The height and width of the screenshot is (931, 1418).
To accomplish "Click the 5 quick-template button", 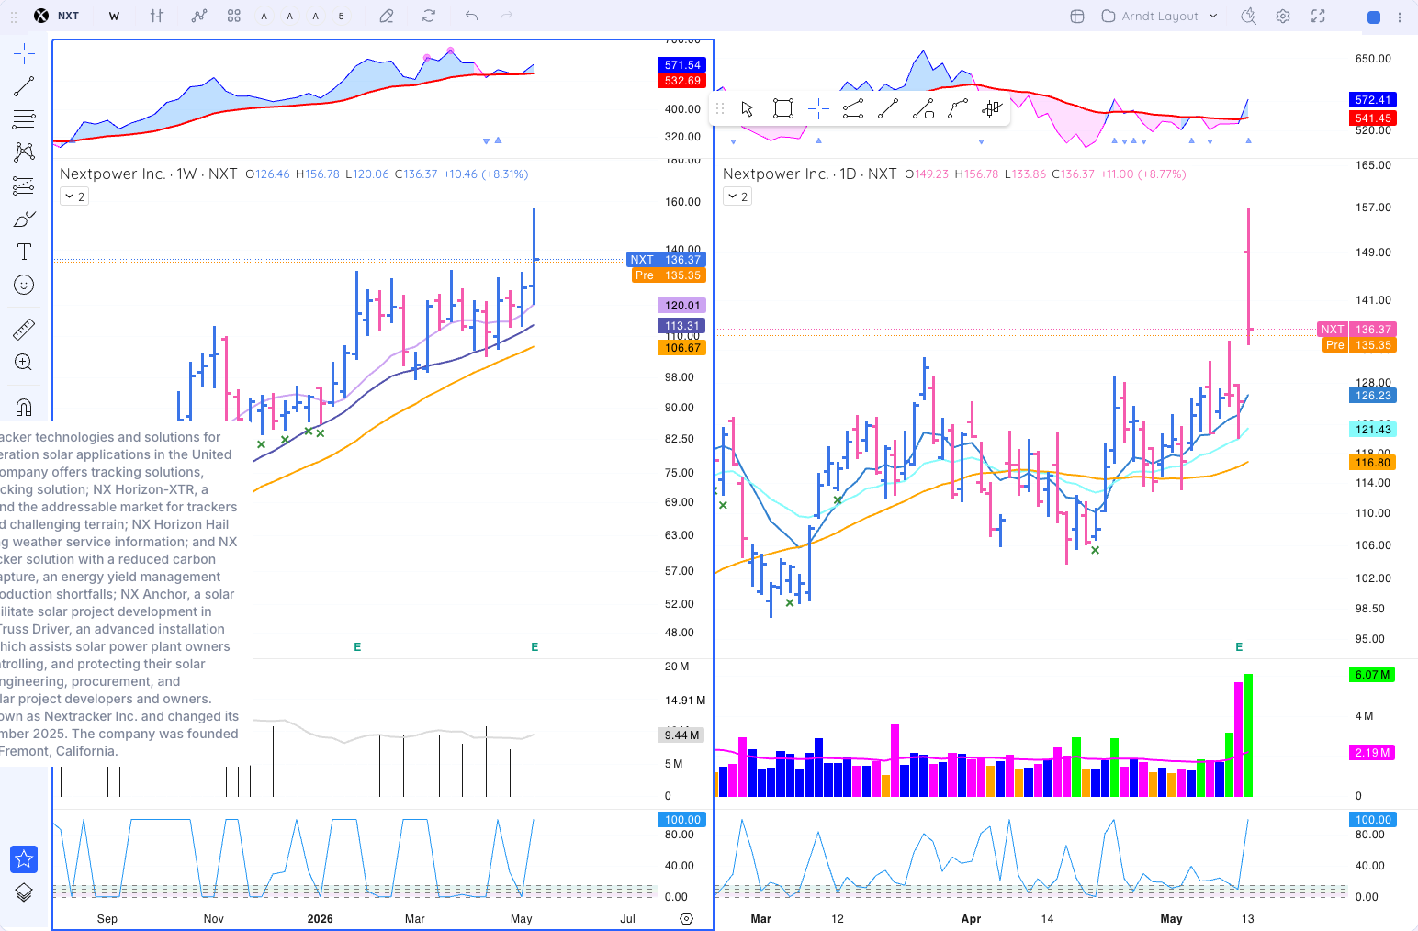I will [342, 16].
